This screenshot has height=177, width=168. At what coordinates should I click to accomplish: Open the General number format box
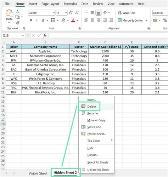tap(160, 13)
